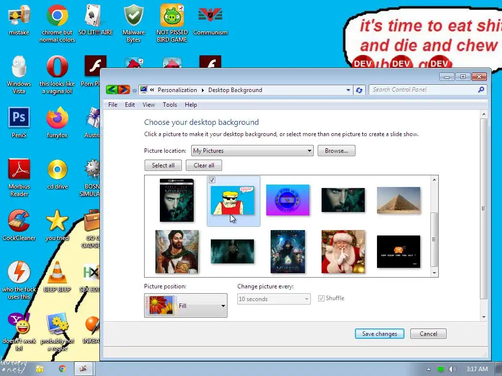
Task: Click the breadcrumb double-chevron expander
Action: 152,90
